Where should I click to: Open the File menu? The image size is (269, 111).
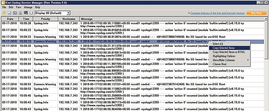[x=4, y=7]
